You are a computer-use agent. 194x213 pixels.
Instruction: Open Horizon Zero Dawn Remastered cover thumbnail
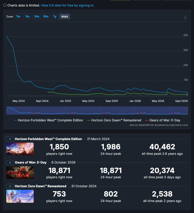click(x=20, y=196)
